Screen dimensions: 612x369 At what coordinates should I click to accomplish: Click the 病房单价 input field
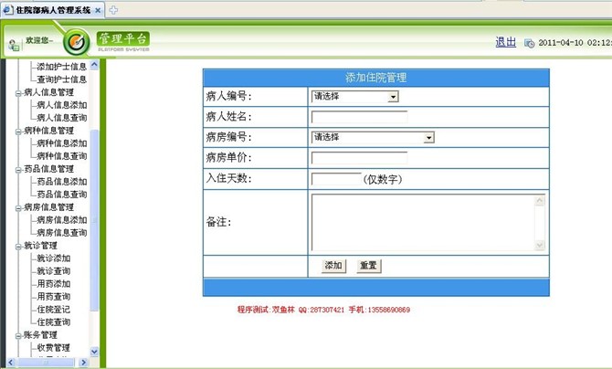pos(359,158)
